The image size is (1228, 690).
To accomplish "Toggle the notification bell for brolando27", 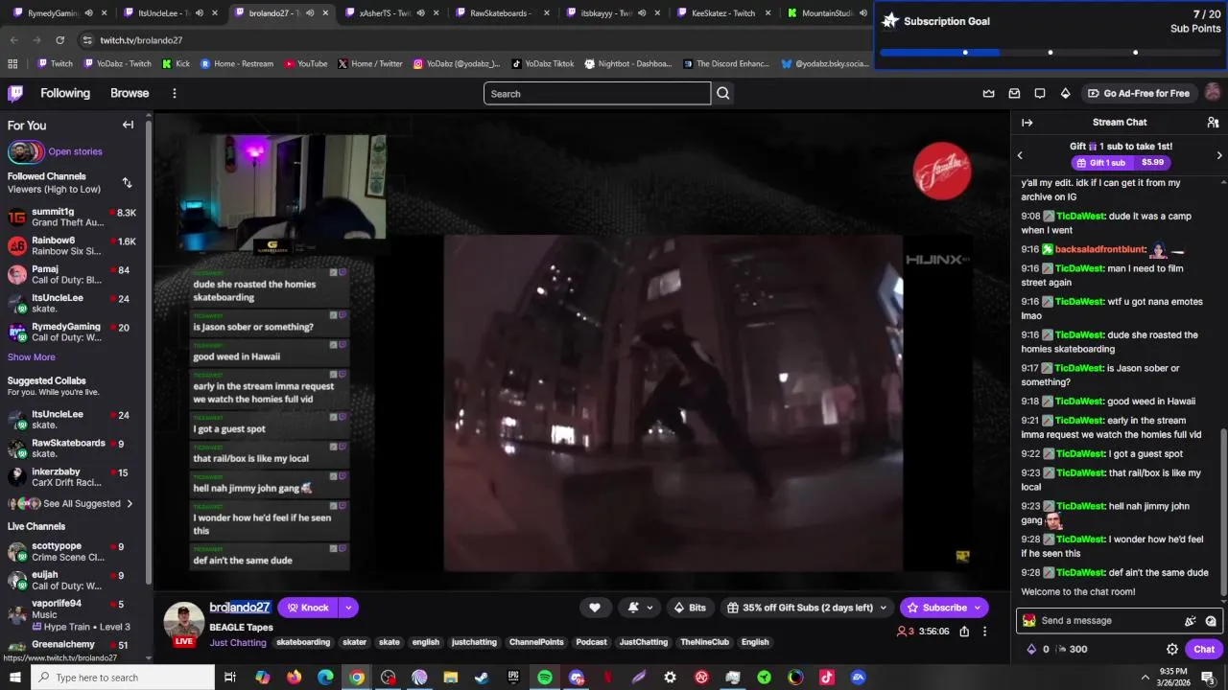I will pyautogui.click(x=633, y=608).
